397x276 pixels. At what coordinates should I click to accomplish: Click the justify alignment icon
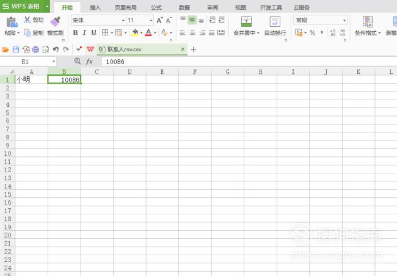[x=212, y=32]
